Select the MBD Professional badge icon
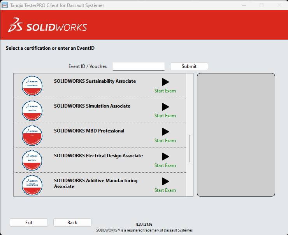The image size is (288, 235). pyautogui.click(x=32, y=136)
